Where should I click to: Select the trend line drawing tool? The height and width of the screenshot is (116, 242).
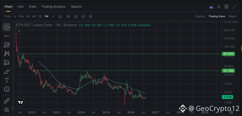7,36
